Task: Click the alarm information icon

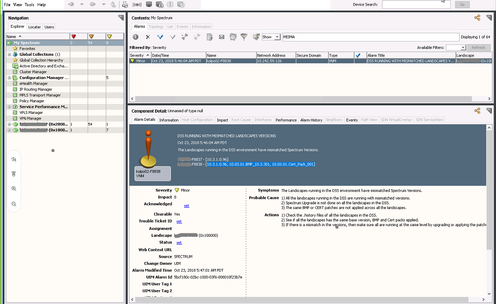Action: 135,37
